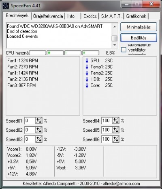The width and height of the screenshot is (162, 189).
Task: Click the second CPU usage bar
Action: [x=55, y=53]
